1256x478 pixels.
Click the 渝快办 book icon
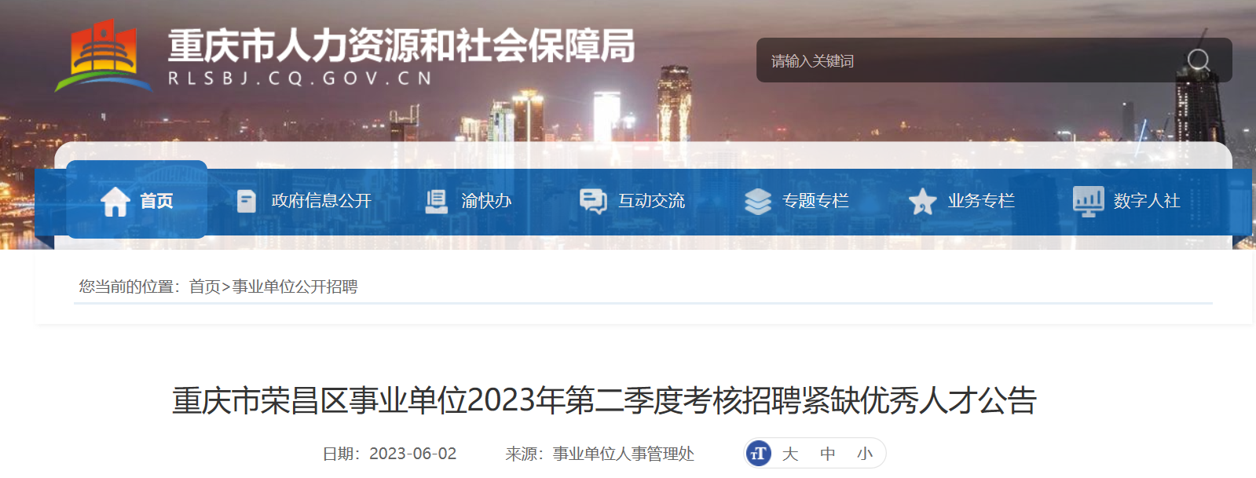pyautogui.click(x=436, y=202)
